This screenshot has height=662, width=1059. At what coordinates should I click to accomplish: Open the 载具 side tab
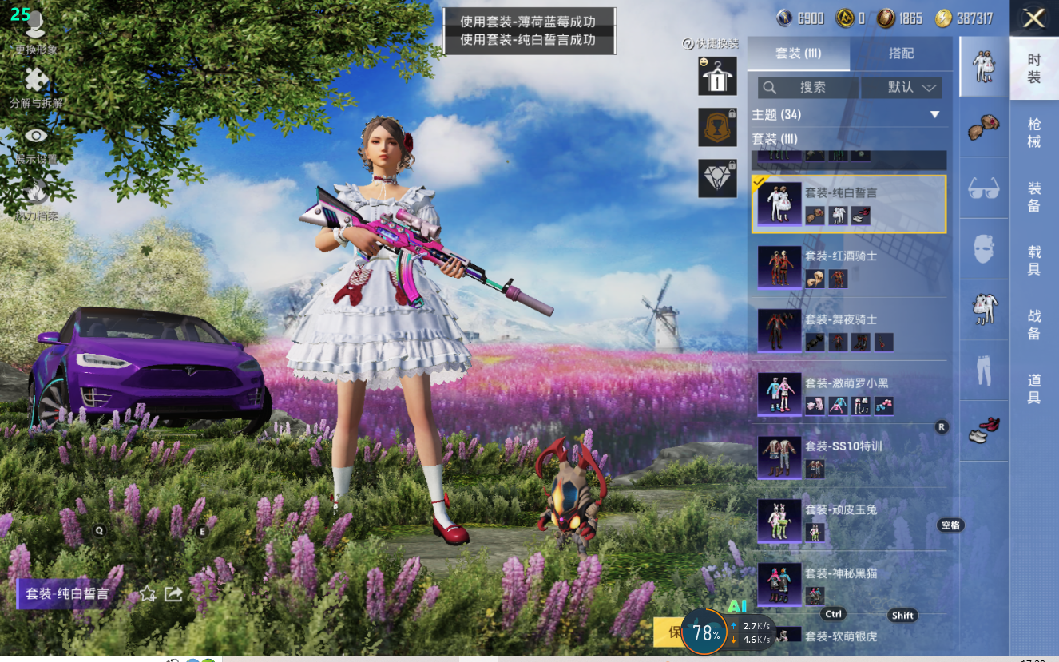pos(1033,260)
